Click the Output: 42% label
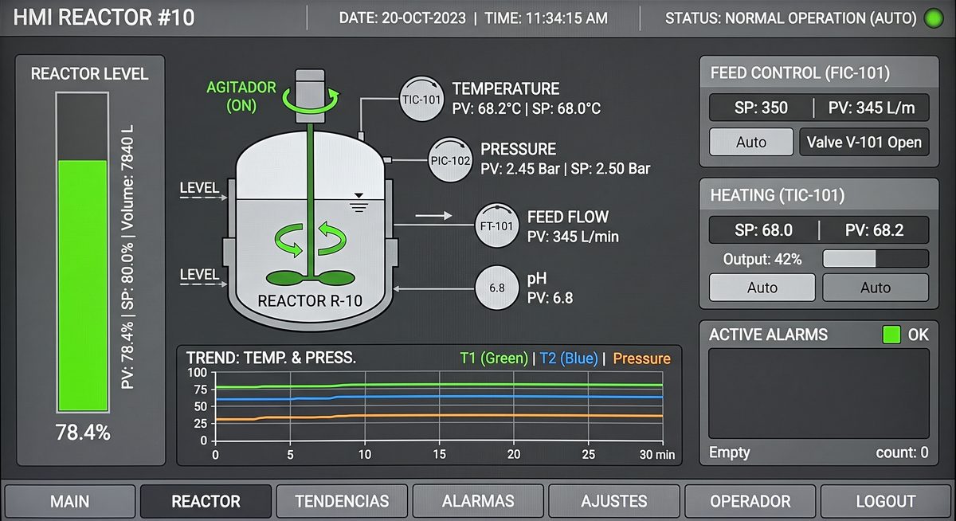Image resolution: width=956 pixels, height=521 pixels. click(x=762, y=259)
